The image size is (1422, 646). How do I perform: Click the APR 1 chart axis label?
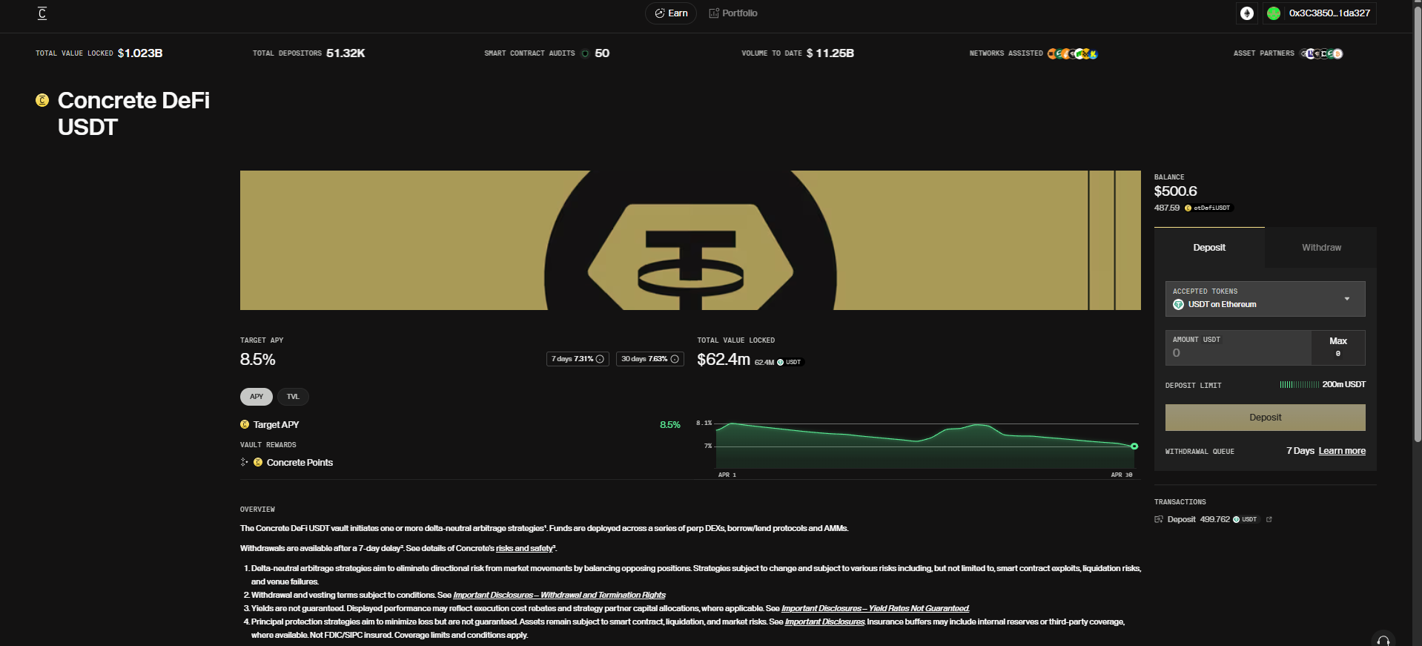pos(727,475)
